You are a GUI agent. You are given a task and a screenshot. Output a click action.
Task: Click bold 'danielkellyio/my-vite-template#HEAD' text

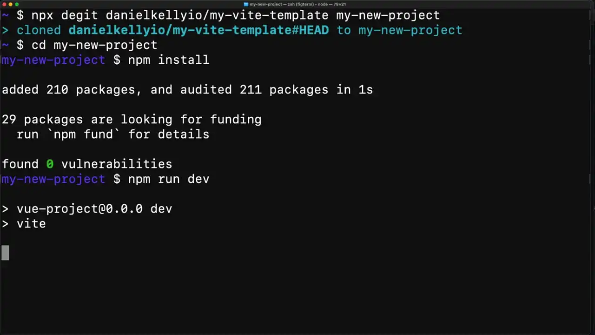(x=198, y=30)
